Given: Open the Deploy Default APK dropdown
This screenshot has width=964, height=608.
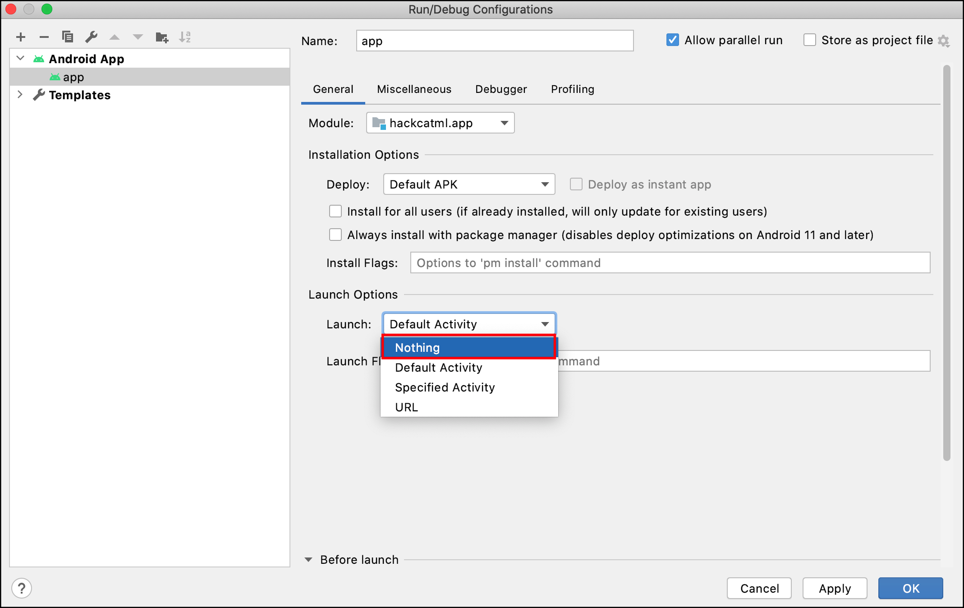Looking at the screenshot, I should (469, 184).
